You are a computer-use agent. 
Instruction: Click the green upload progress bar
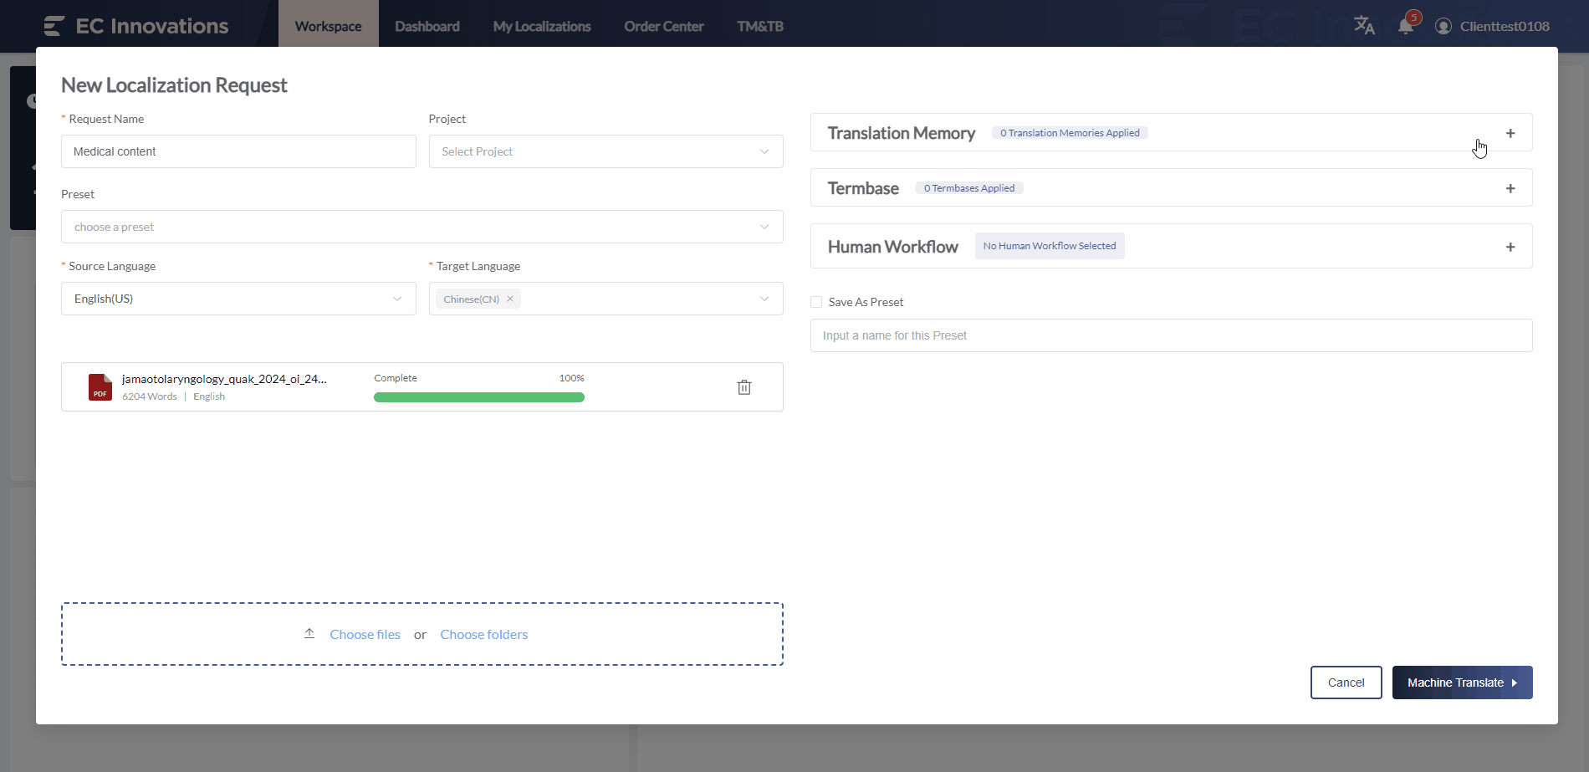pos(478,397)
